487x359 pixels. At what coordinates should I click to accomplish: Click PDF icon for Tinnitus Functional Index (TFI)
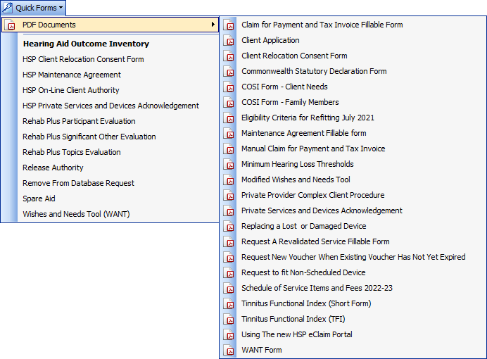coord(229,320)
